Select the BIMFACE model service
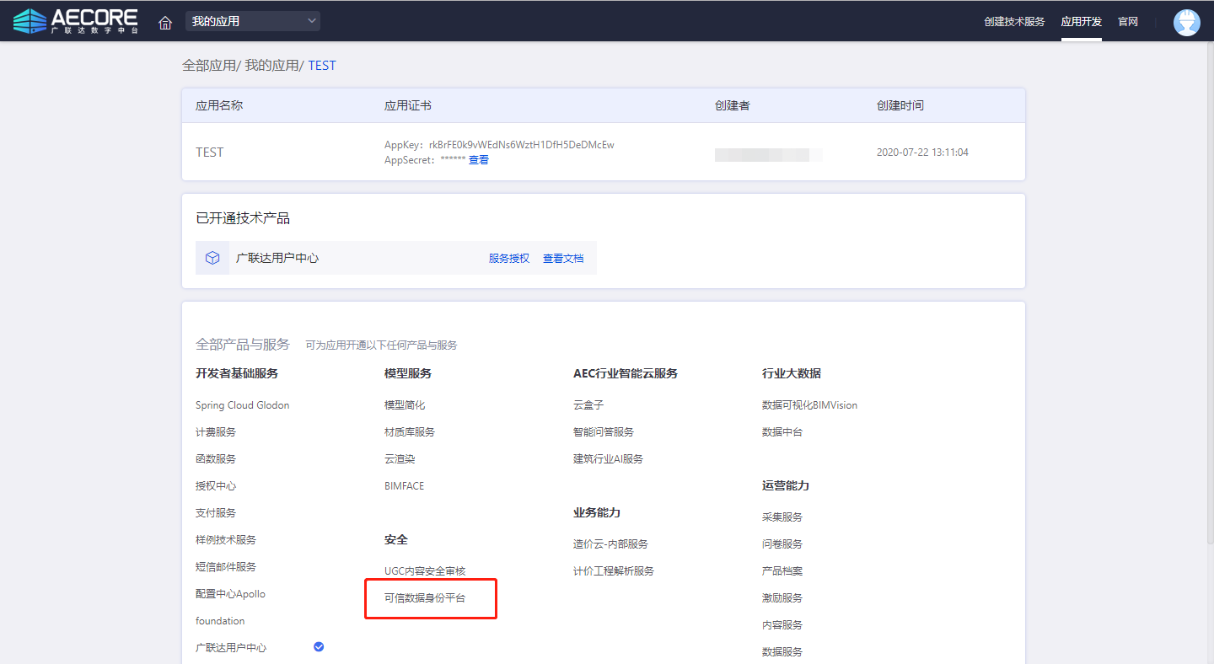 pos(405,486)
